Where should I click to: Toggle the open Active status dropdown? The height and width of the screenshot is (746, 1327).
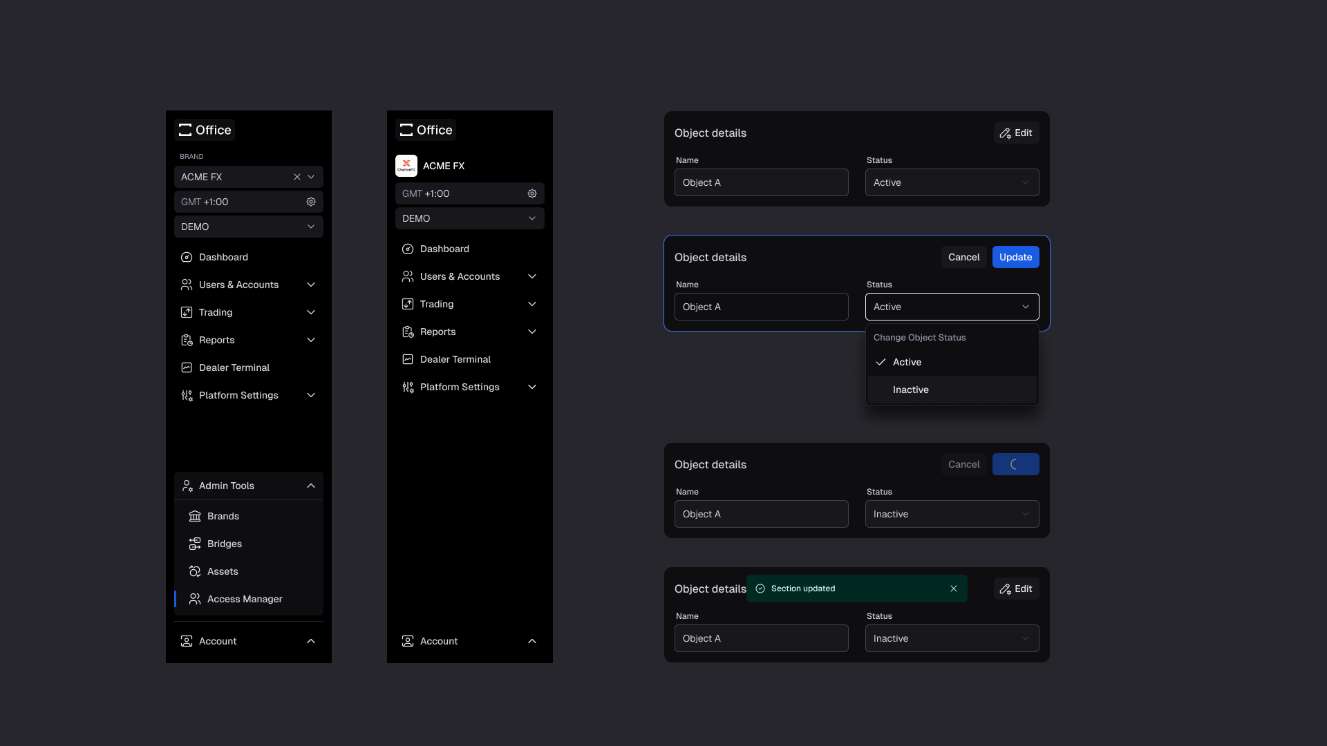click(952, 307)
